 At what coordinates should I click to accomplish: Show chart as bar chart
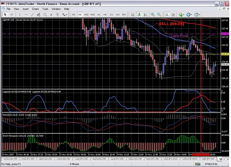pos(133,14)
